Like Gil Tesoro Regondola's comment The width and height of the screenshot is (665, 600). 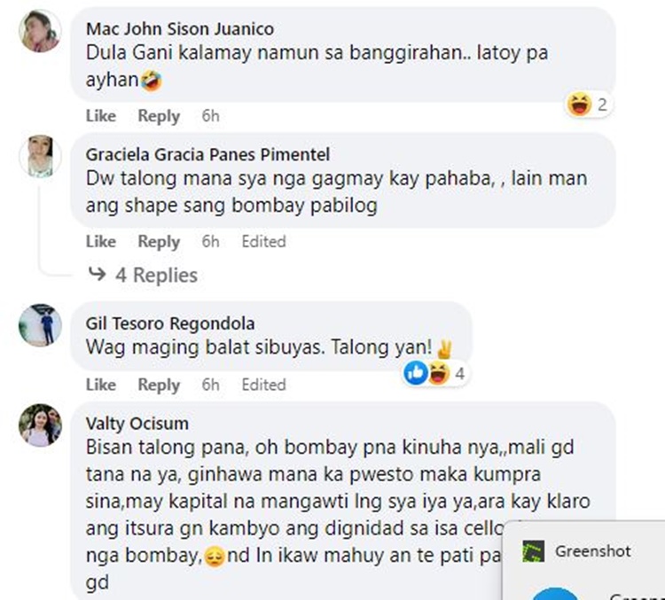pyautogui.click(x=101, y=385)
